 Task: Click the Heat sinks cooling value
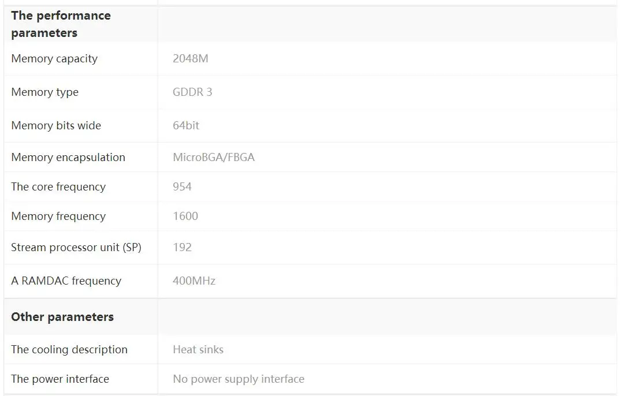(x=198, y=350)
